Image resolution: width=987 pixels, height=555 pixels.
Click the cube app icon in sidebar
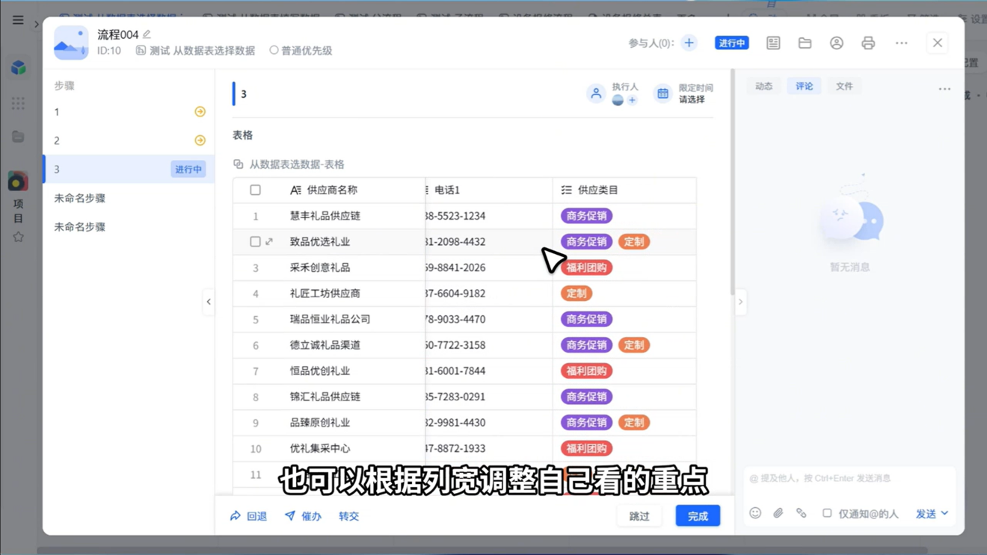click(x=19, y=67)
